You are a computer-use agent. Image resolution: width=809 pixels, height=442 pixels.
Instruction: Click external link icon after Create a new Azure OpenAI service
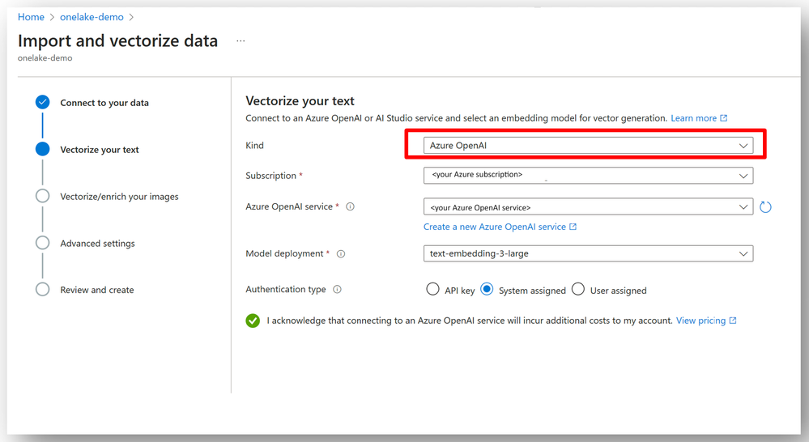573,227
